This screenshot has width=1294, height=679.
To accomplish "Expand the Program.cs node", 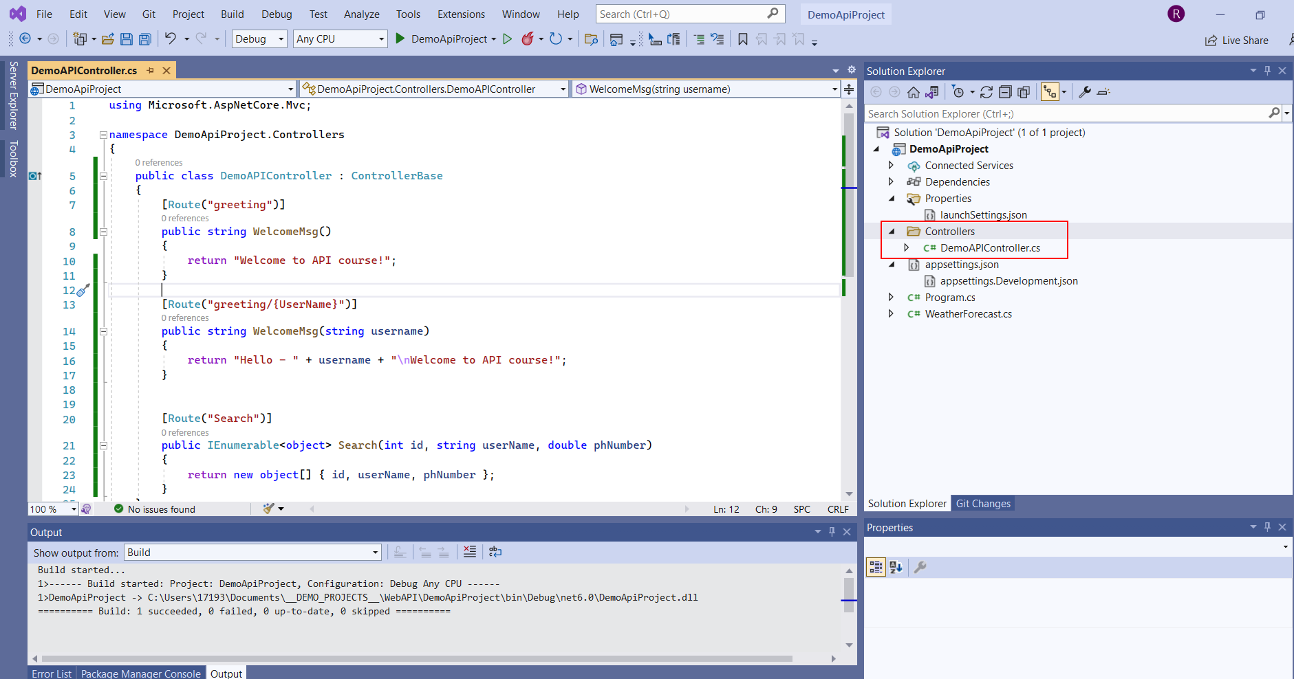I will click(x=891, y=297).
